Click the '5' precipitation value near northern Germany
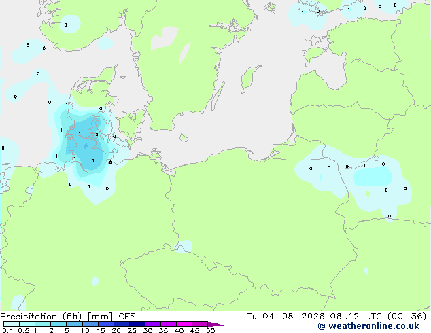 click(x=92, y=161)
